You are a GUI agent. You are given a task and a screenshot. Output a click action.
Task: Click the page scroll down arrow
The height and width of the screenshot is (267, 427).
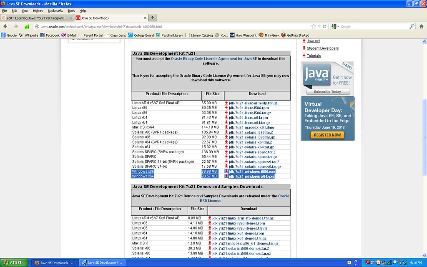tap(424, 256)
